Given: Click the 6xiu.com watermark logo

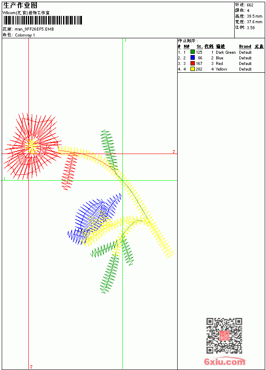Looking at the screenshot, I should [224, 361].
